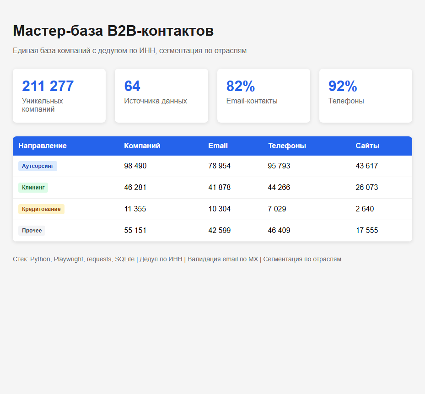This screenshot has width=425, height=394.
Task: Click the Email-контакты label
Action: (252, 101)
